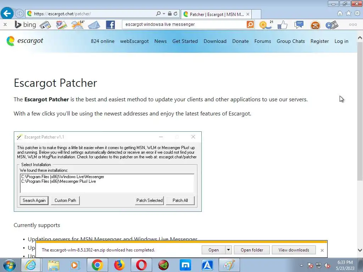Viewport: 363px width, 272px height.
Task: Click the taskbar clock showing 6:33 PM
Action: click(345, 265)
